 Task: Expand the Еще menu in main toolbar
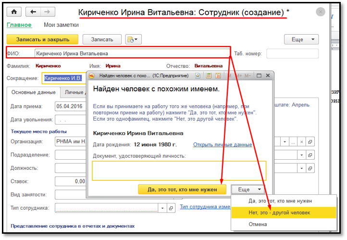tap(301, 39)
